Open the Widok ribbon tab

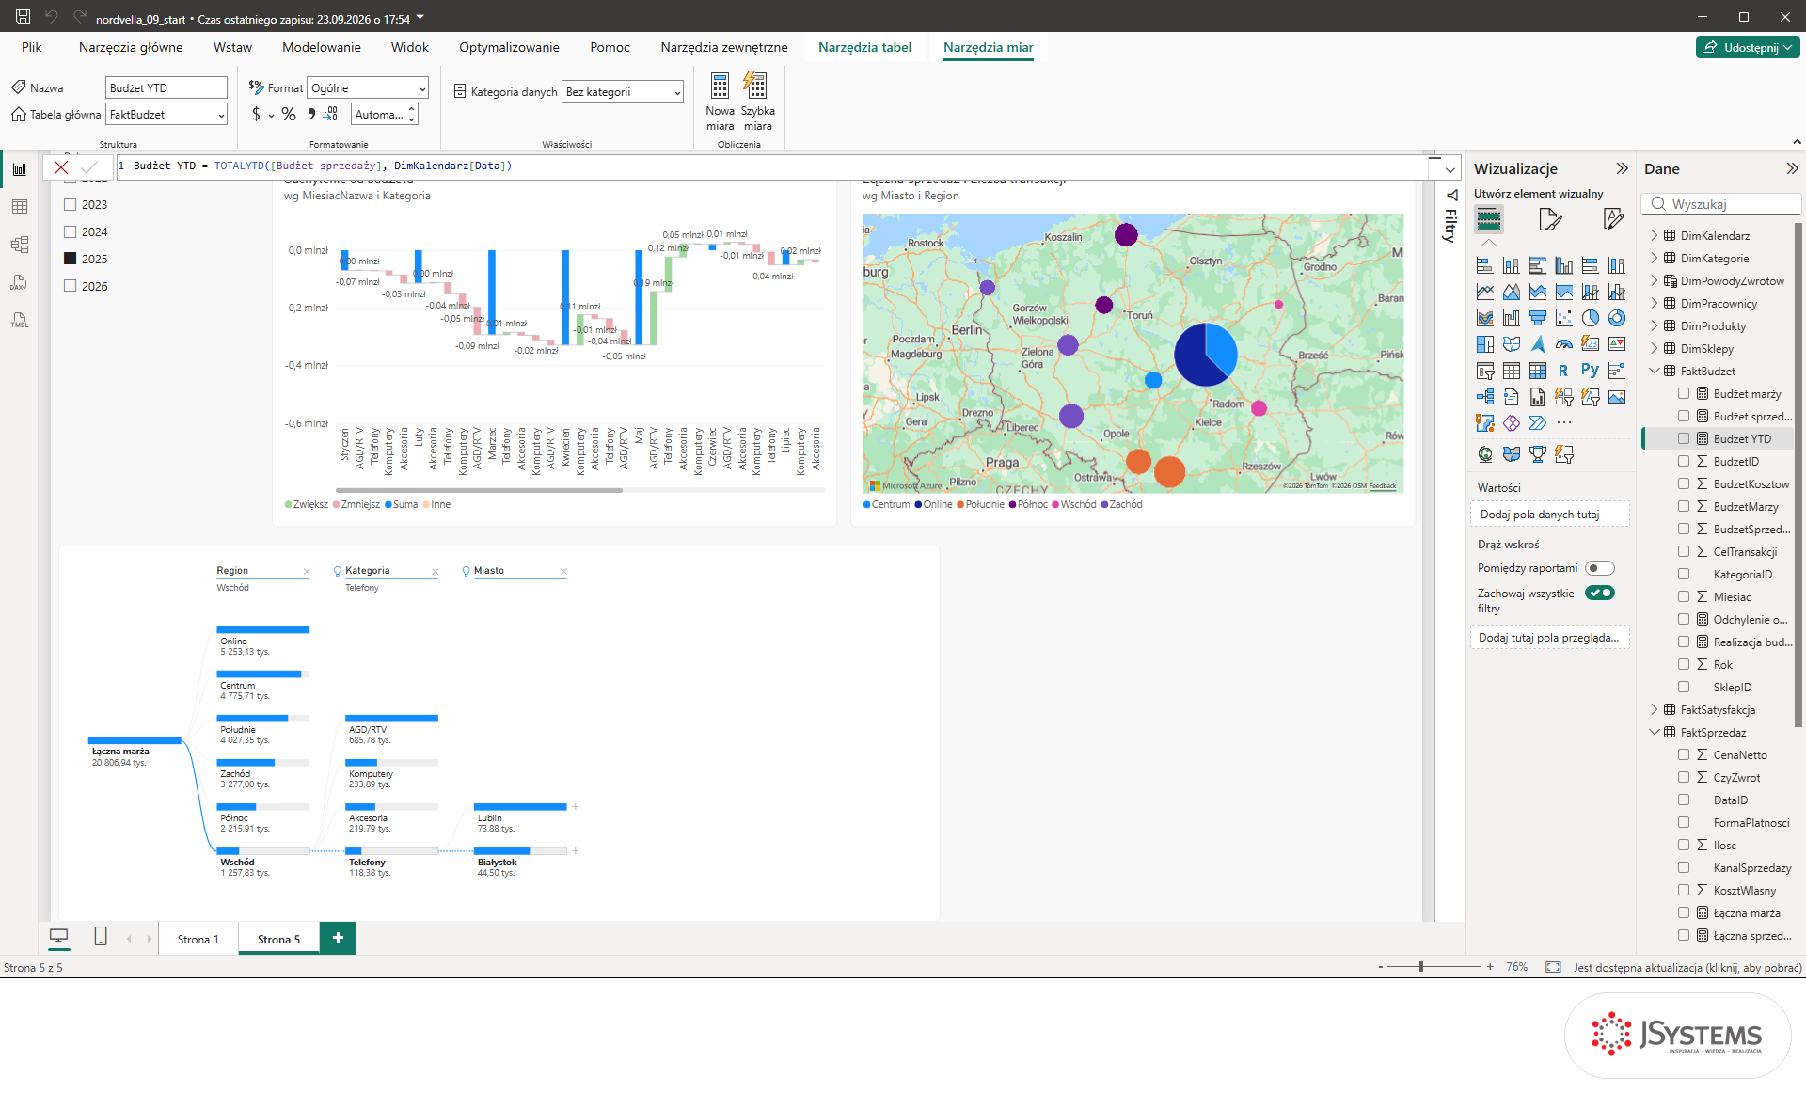[x=410, y=47]
